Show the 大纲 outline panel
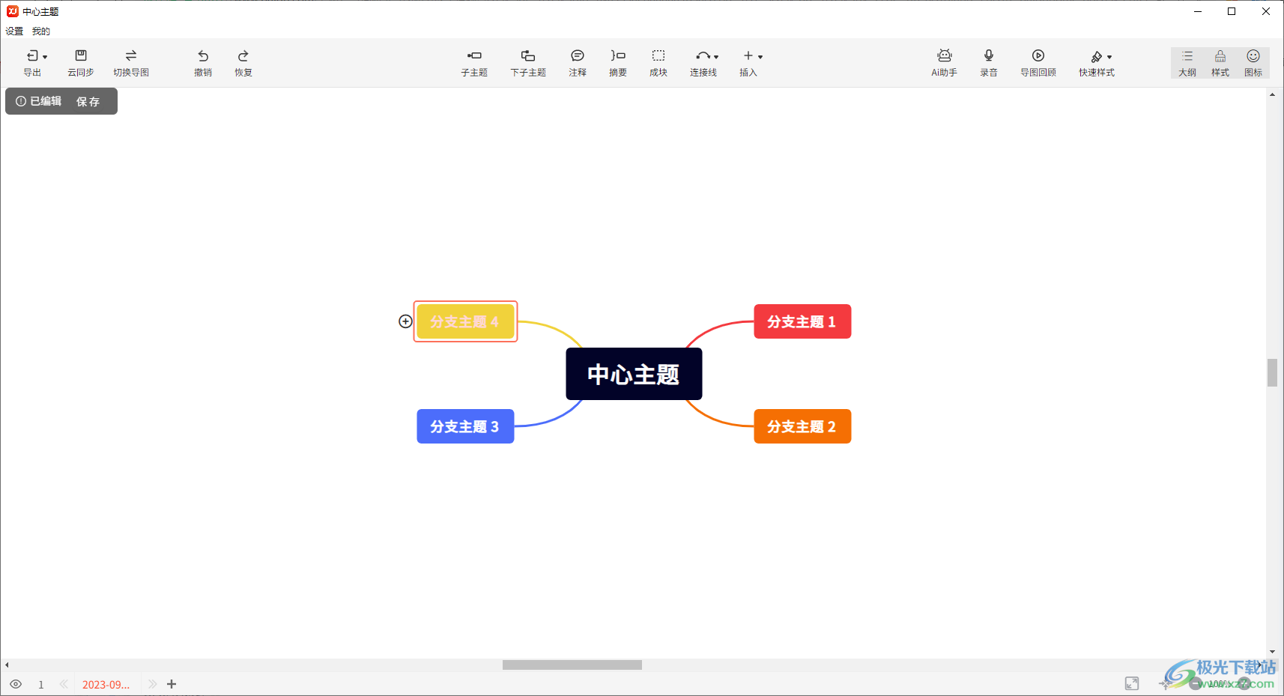 [1187, 63]
